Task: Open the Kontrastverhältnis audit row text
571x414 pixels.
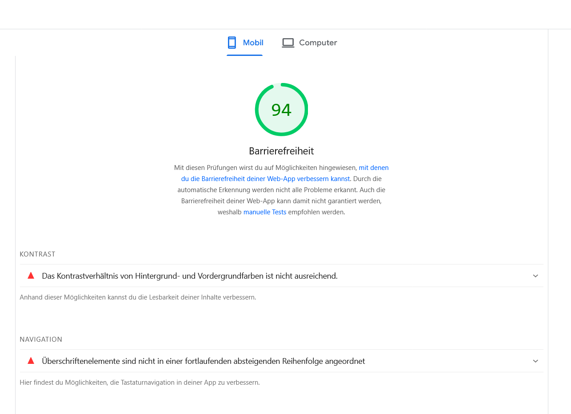Action: pyautogui.click(x=190, y=276)
